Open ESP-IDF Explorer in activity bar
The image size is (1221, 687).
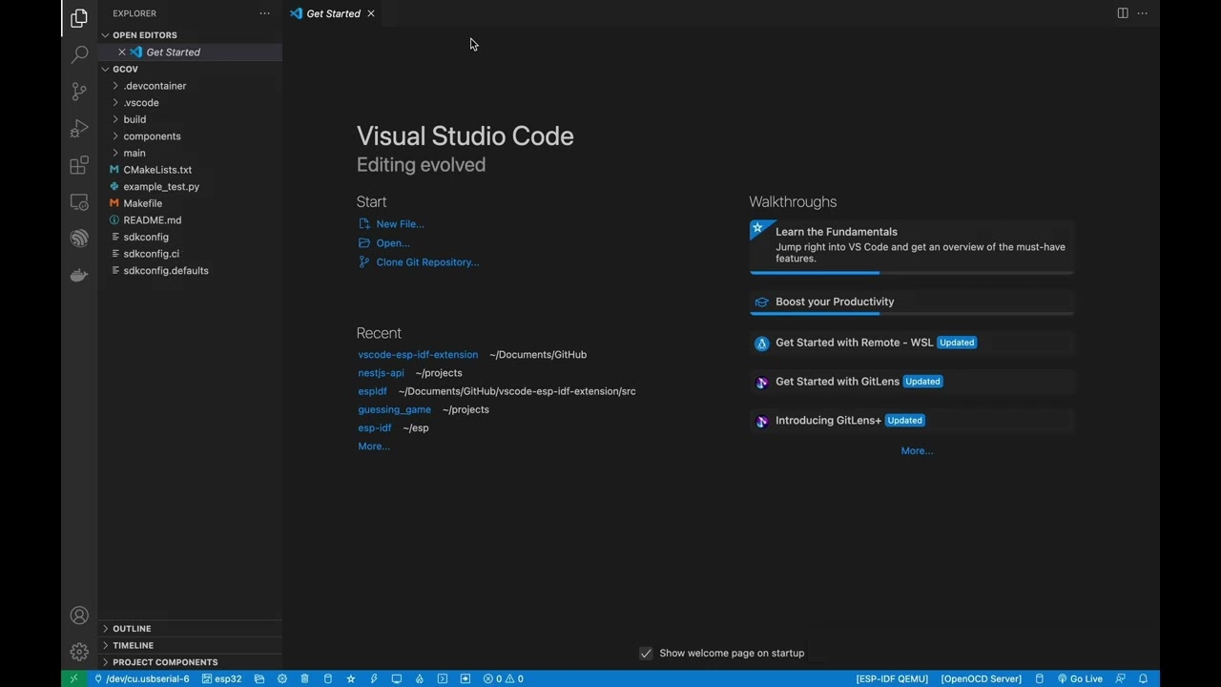(x=79, y=239)
